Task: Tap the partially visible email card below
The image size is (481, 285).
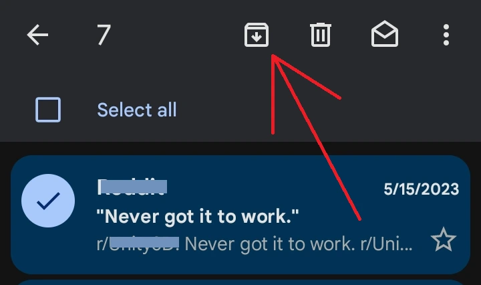Action: tap(240, 282)
